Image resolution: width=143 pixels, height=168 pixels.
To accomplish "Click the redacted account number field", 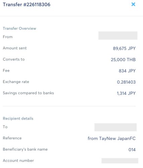I will (x=120, y=161).
